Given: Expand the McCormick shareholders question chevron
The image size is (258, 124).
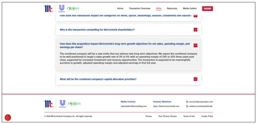Looking at the screenshot, I should pyautogui.click(x=195, y=30).
